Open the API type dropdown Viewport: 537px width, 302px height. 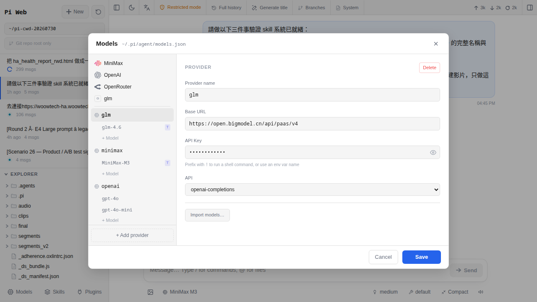click(x=313, y=190)
